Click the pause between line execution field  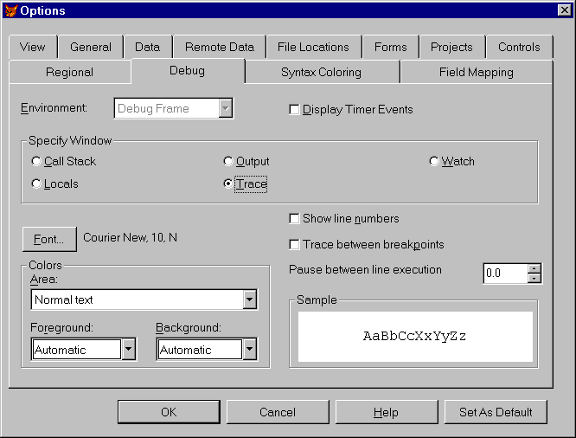505,274
